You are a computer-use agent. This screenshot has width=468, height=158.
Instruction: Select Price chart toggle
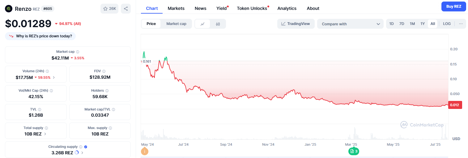pyautogui.click(x=151, y=24)
